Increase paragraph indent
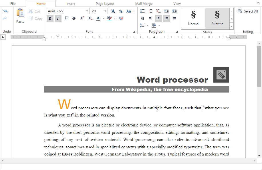 [174, 11]
